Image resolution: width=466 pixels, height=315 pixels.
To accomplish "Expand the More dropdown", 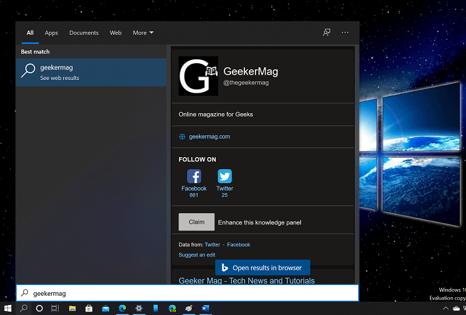I will pyautogui.click(x=143, y=33).
